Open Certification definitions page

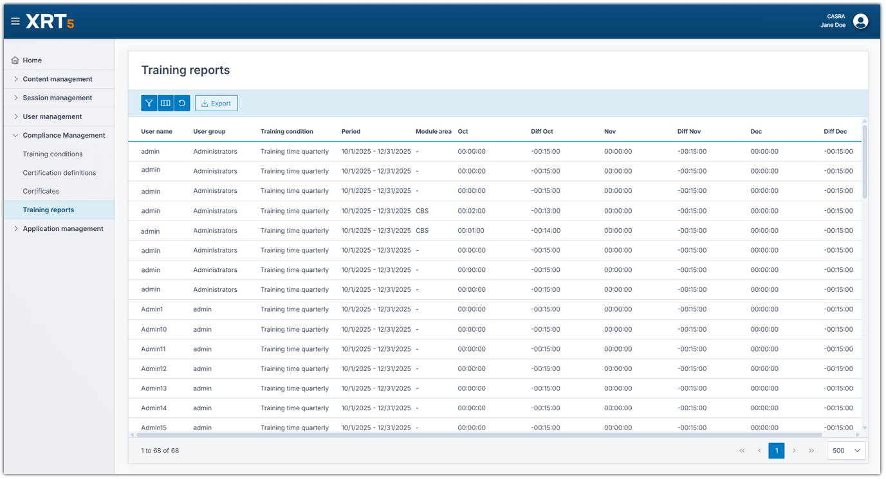[59, 173]
